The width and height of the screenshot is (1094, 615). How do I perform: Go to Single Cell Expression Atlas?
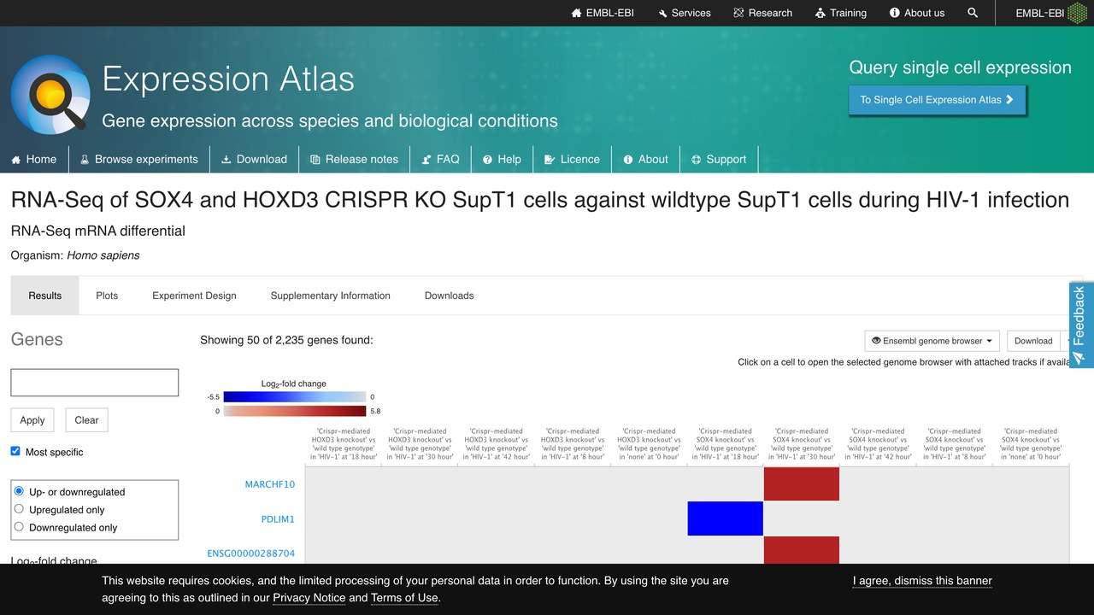coord(938,100)
